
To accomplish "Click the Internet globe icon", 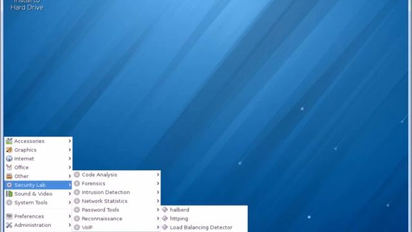I will point(9,159).
